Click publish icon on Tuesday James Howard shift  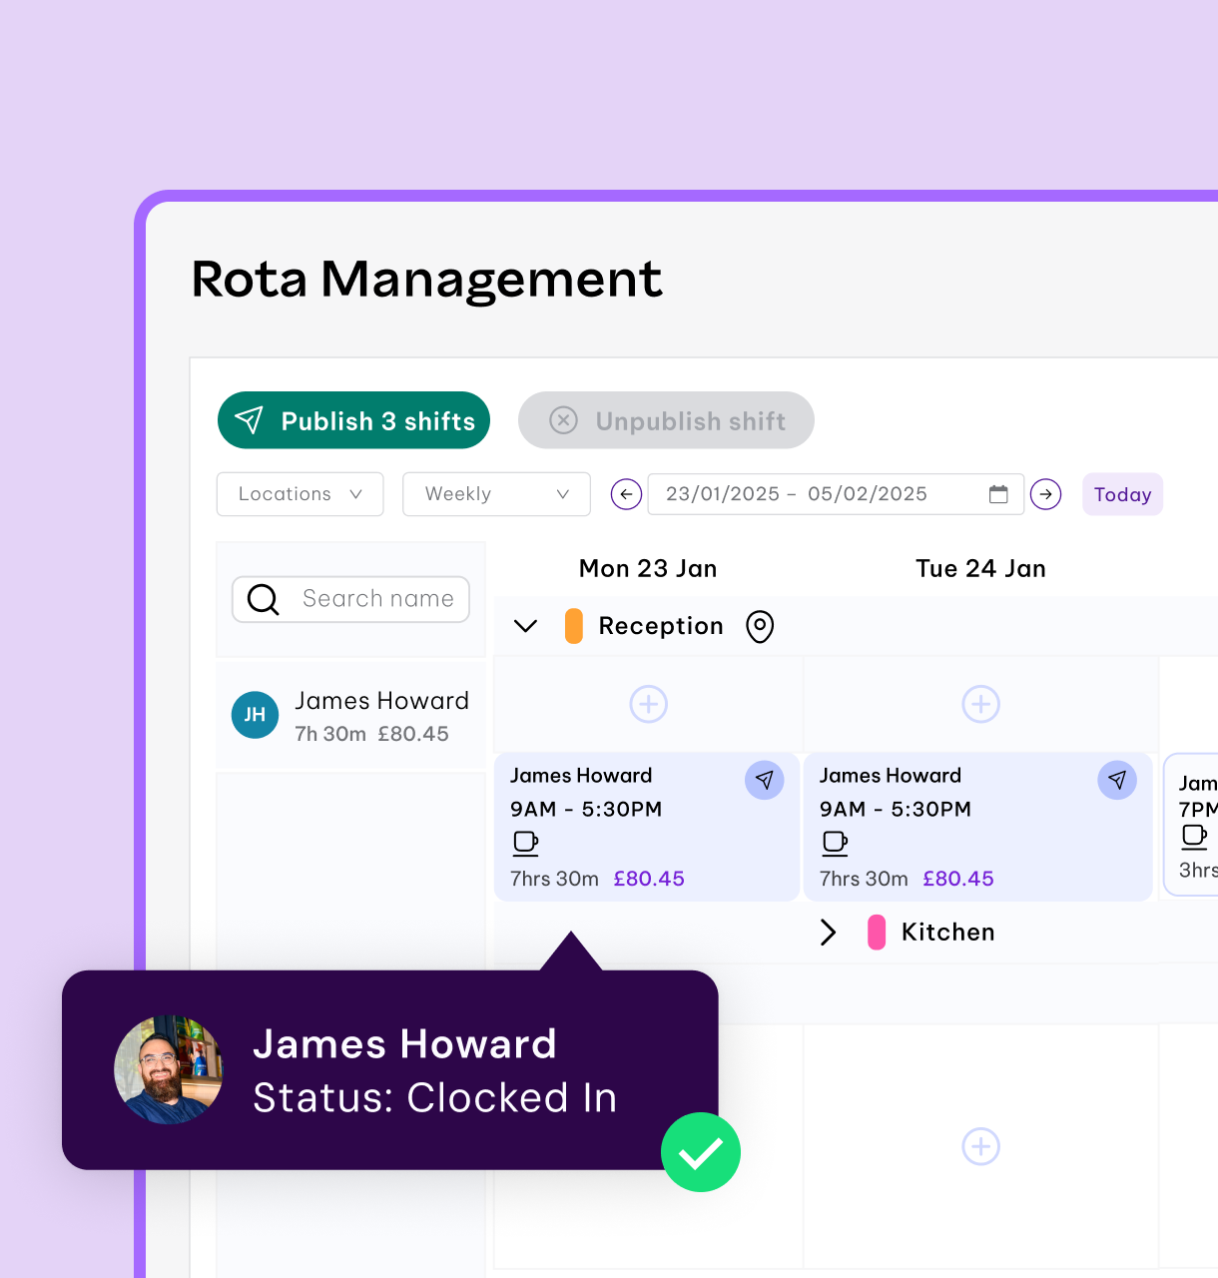(x=1117, y=780)
